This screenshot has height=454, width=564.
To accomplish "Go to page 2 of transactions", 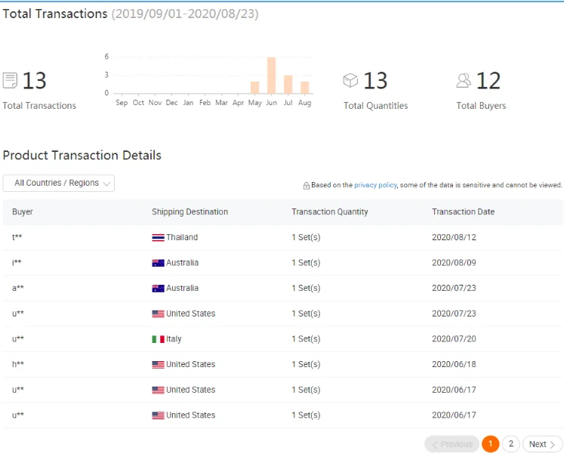I will pos(511,444).
